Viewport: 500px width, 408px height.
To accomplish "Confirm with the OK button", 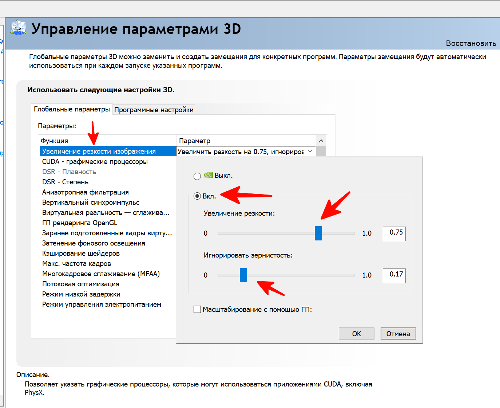I will click(356, 334).
